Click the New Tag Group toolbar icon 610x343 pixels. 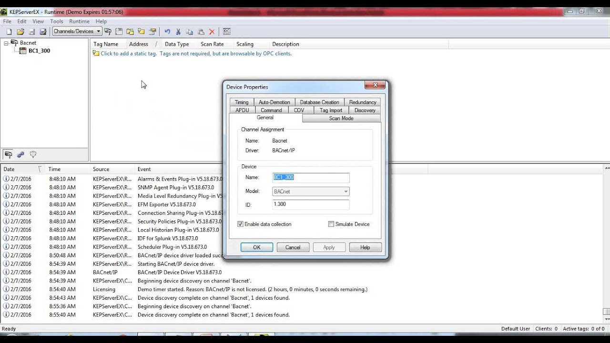[130, 31]
